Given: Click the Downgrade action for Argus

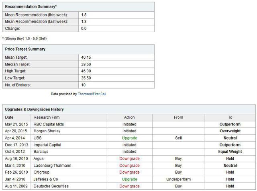Looking at the screenshot, I should tap(129, 159).
